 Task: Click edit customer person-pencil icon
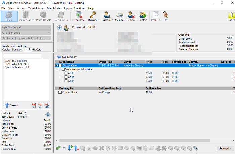[x=66, y=28]
